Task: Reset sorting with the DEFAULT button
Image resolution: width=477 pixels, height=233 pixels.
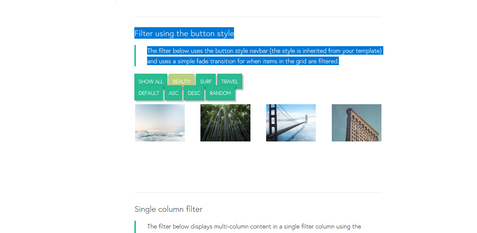Action: click(x=149, y=93)
